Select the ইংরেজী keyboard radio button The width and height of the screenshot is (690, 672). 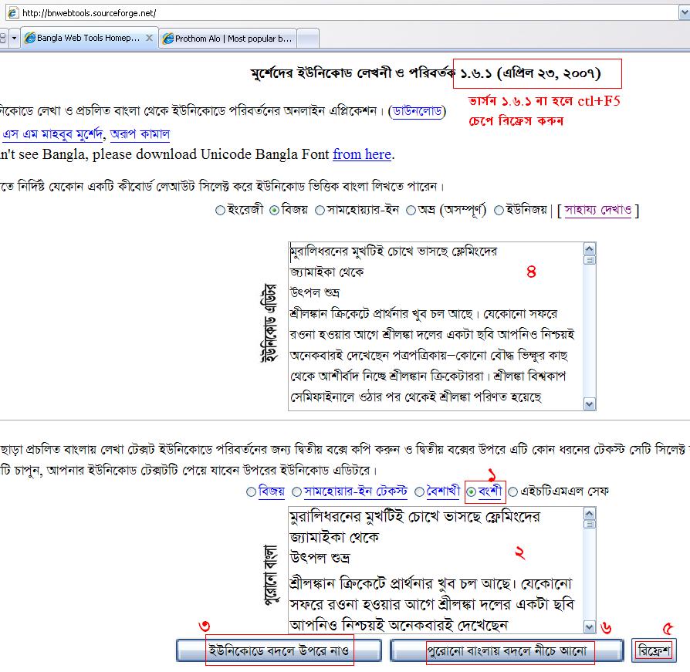tap(220, 211)
